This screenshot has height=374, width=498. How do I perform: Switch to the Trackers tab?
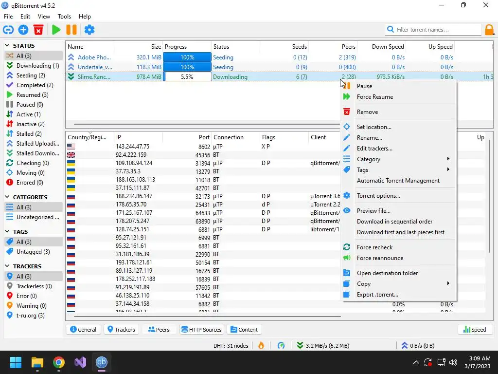point(121,330)
